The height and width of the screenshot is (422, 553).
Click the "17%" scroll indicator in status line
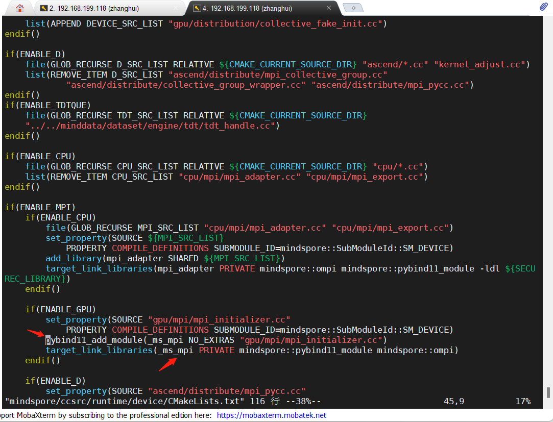[x=523, y=401]
